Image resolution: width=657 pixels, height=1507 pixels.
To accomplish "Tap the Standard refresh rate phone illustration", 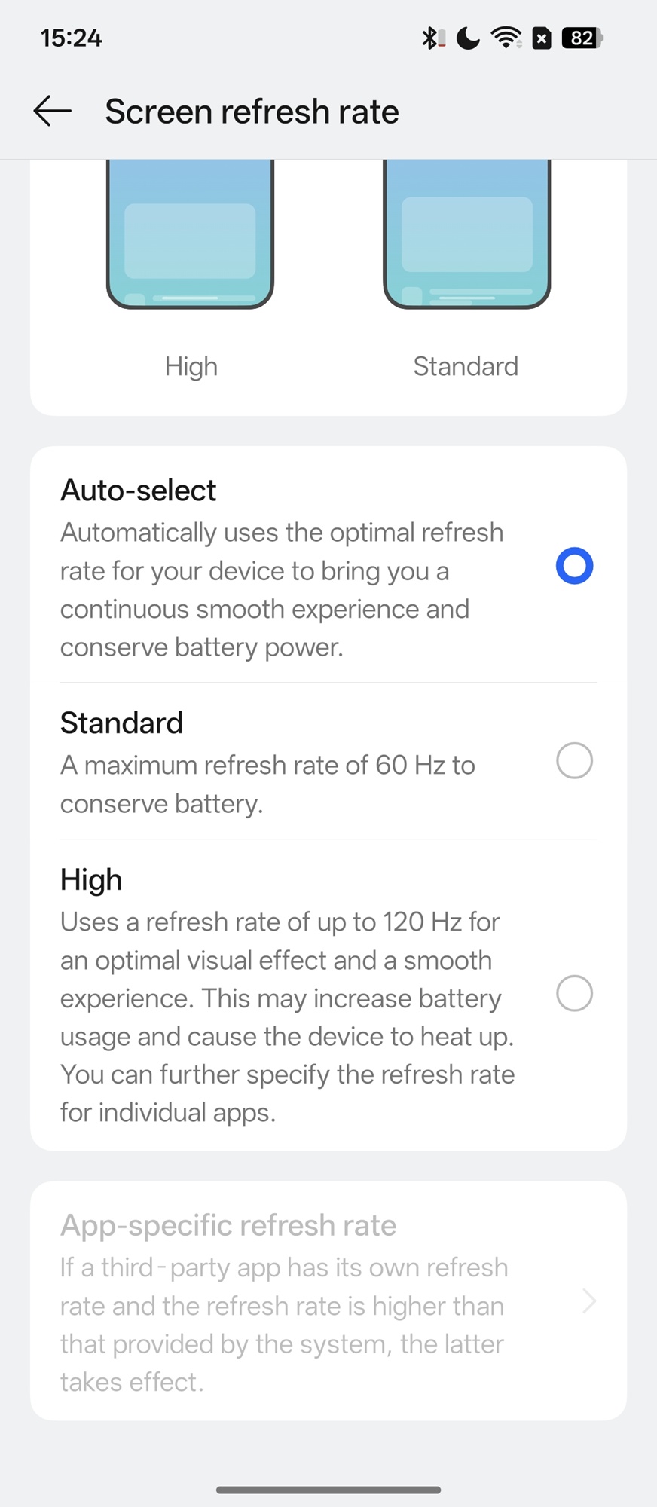I will (466, 234).
